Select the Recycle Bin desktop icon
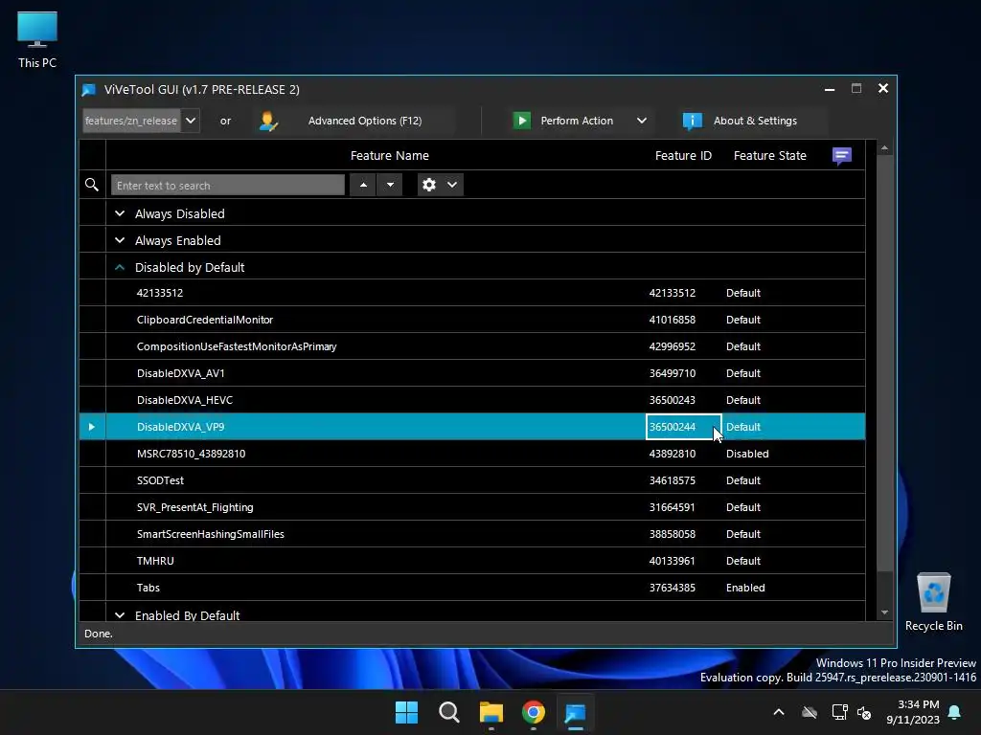This screenshot has width=981, height=735. pyautogui.click(x=933, y=603)
